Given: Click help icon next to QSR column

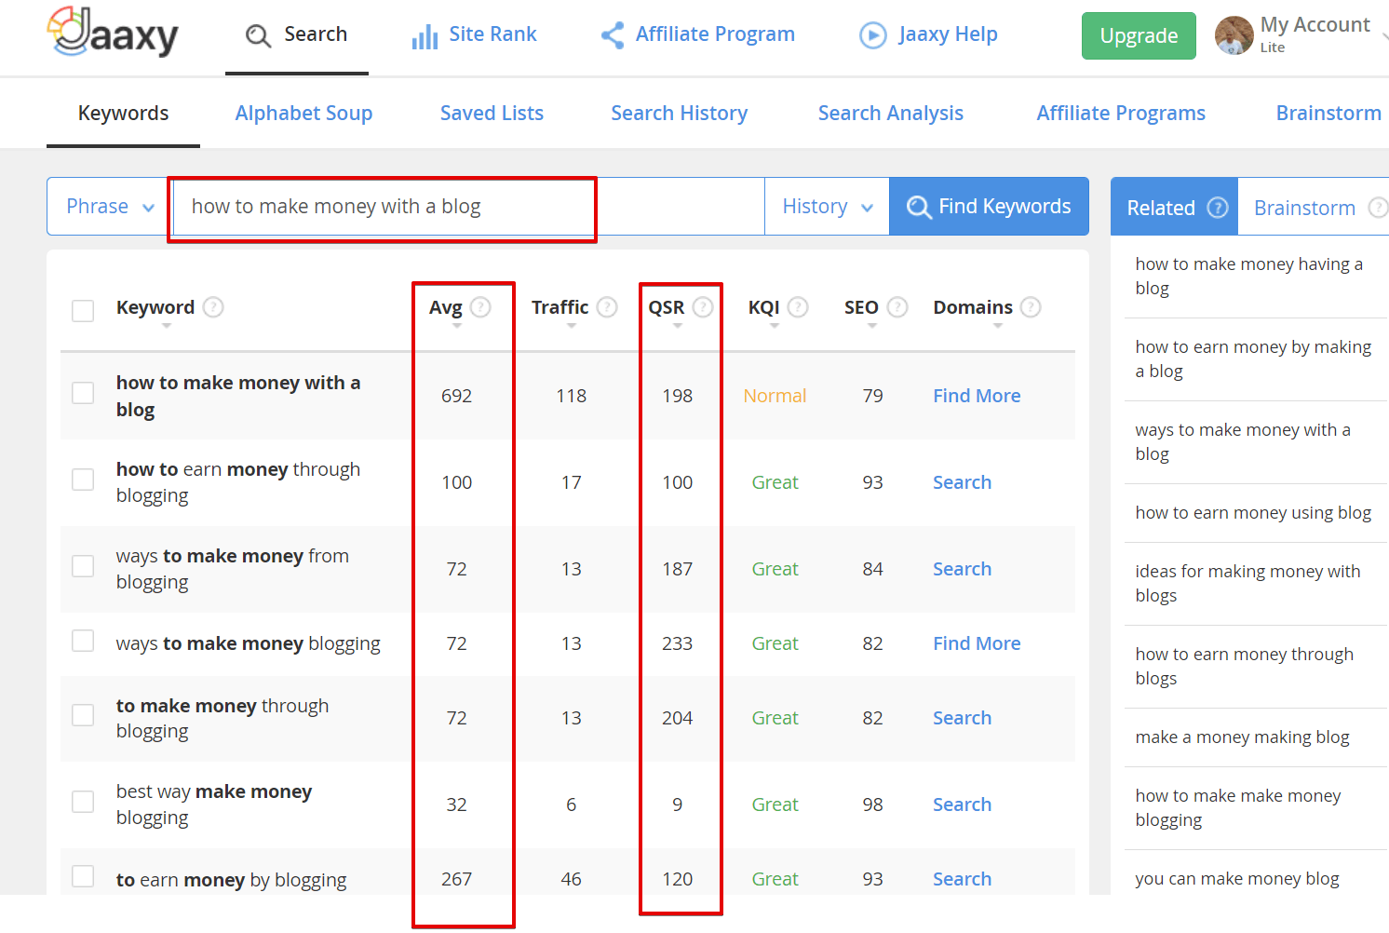Looking at the screenshot, I should click(703, 306).
